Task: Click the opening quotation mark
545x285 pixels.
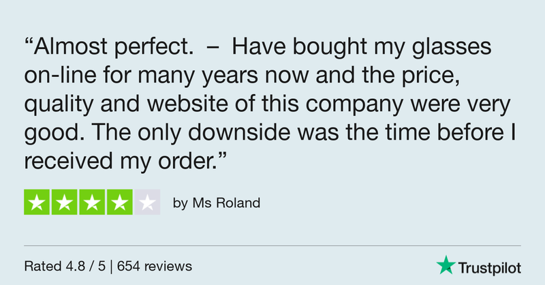Action: pyautogui.click(x=29, y=40)
